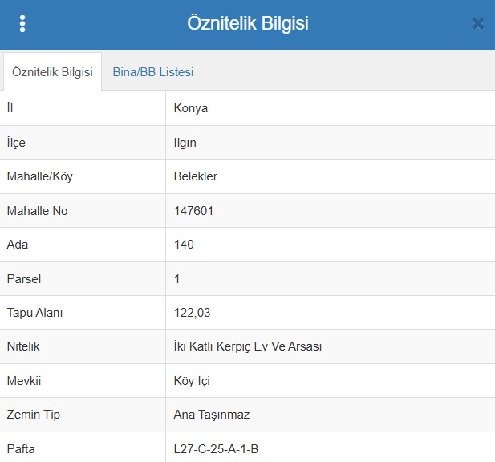Click the Mahalle/Köy label

tap(40, 176)
